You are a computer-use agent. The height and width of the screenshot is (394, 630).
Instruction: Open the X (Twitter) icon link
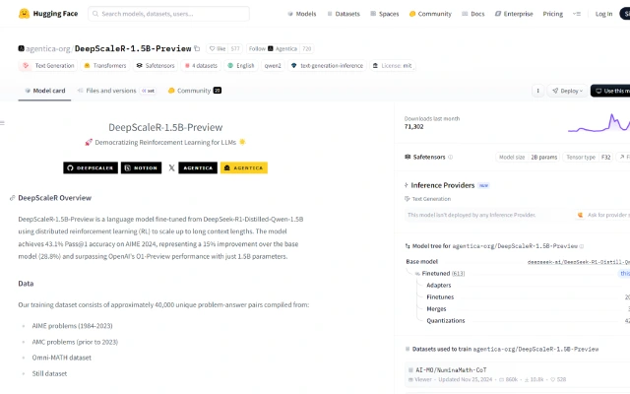pos(171,168)
